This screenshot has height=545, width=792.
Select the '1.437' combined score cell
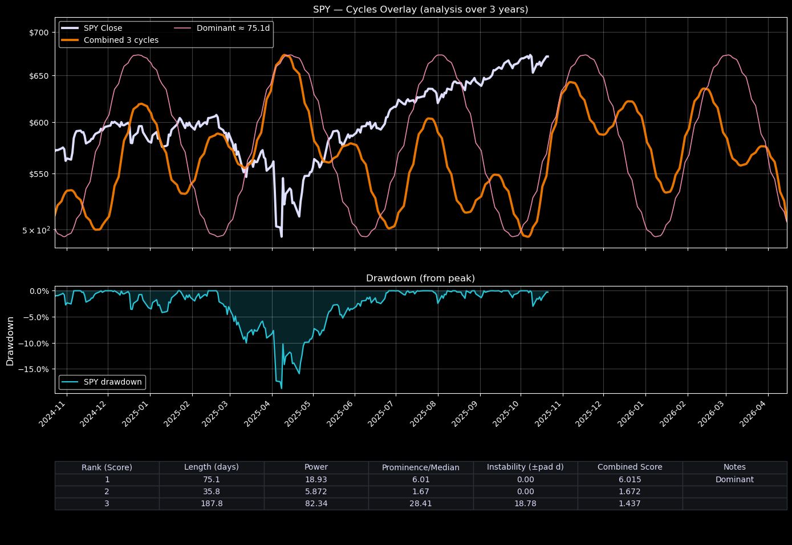point(630,503)
